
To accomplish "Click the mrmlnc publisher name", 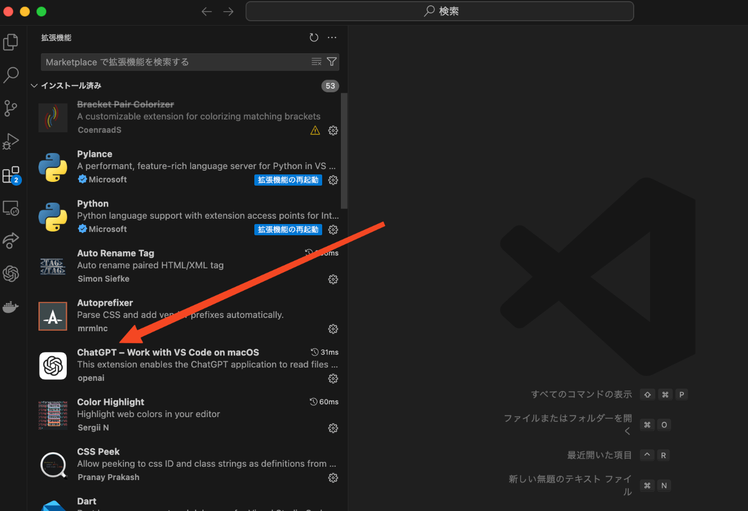I will (93, 329).
